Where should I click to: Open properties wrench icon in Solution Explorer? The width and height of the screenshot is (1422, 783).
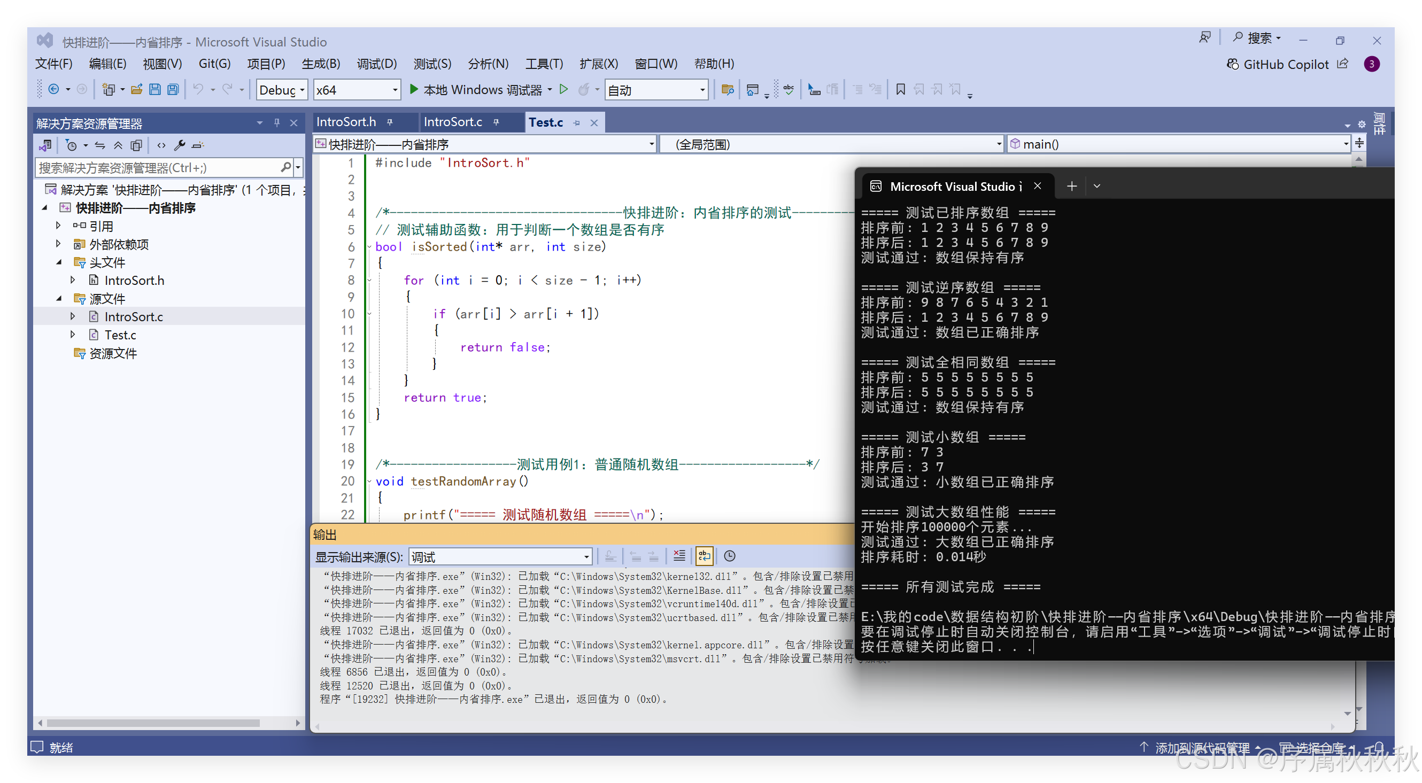pos(180,145)
